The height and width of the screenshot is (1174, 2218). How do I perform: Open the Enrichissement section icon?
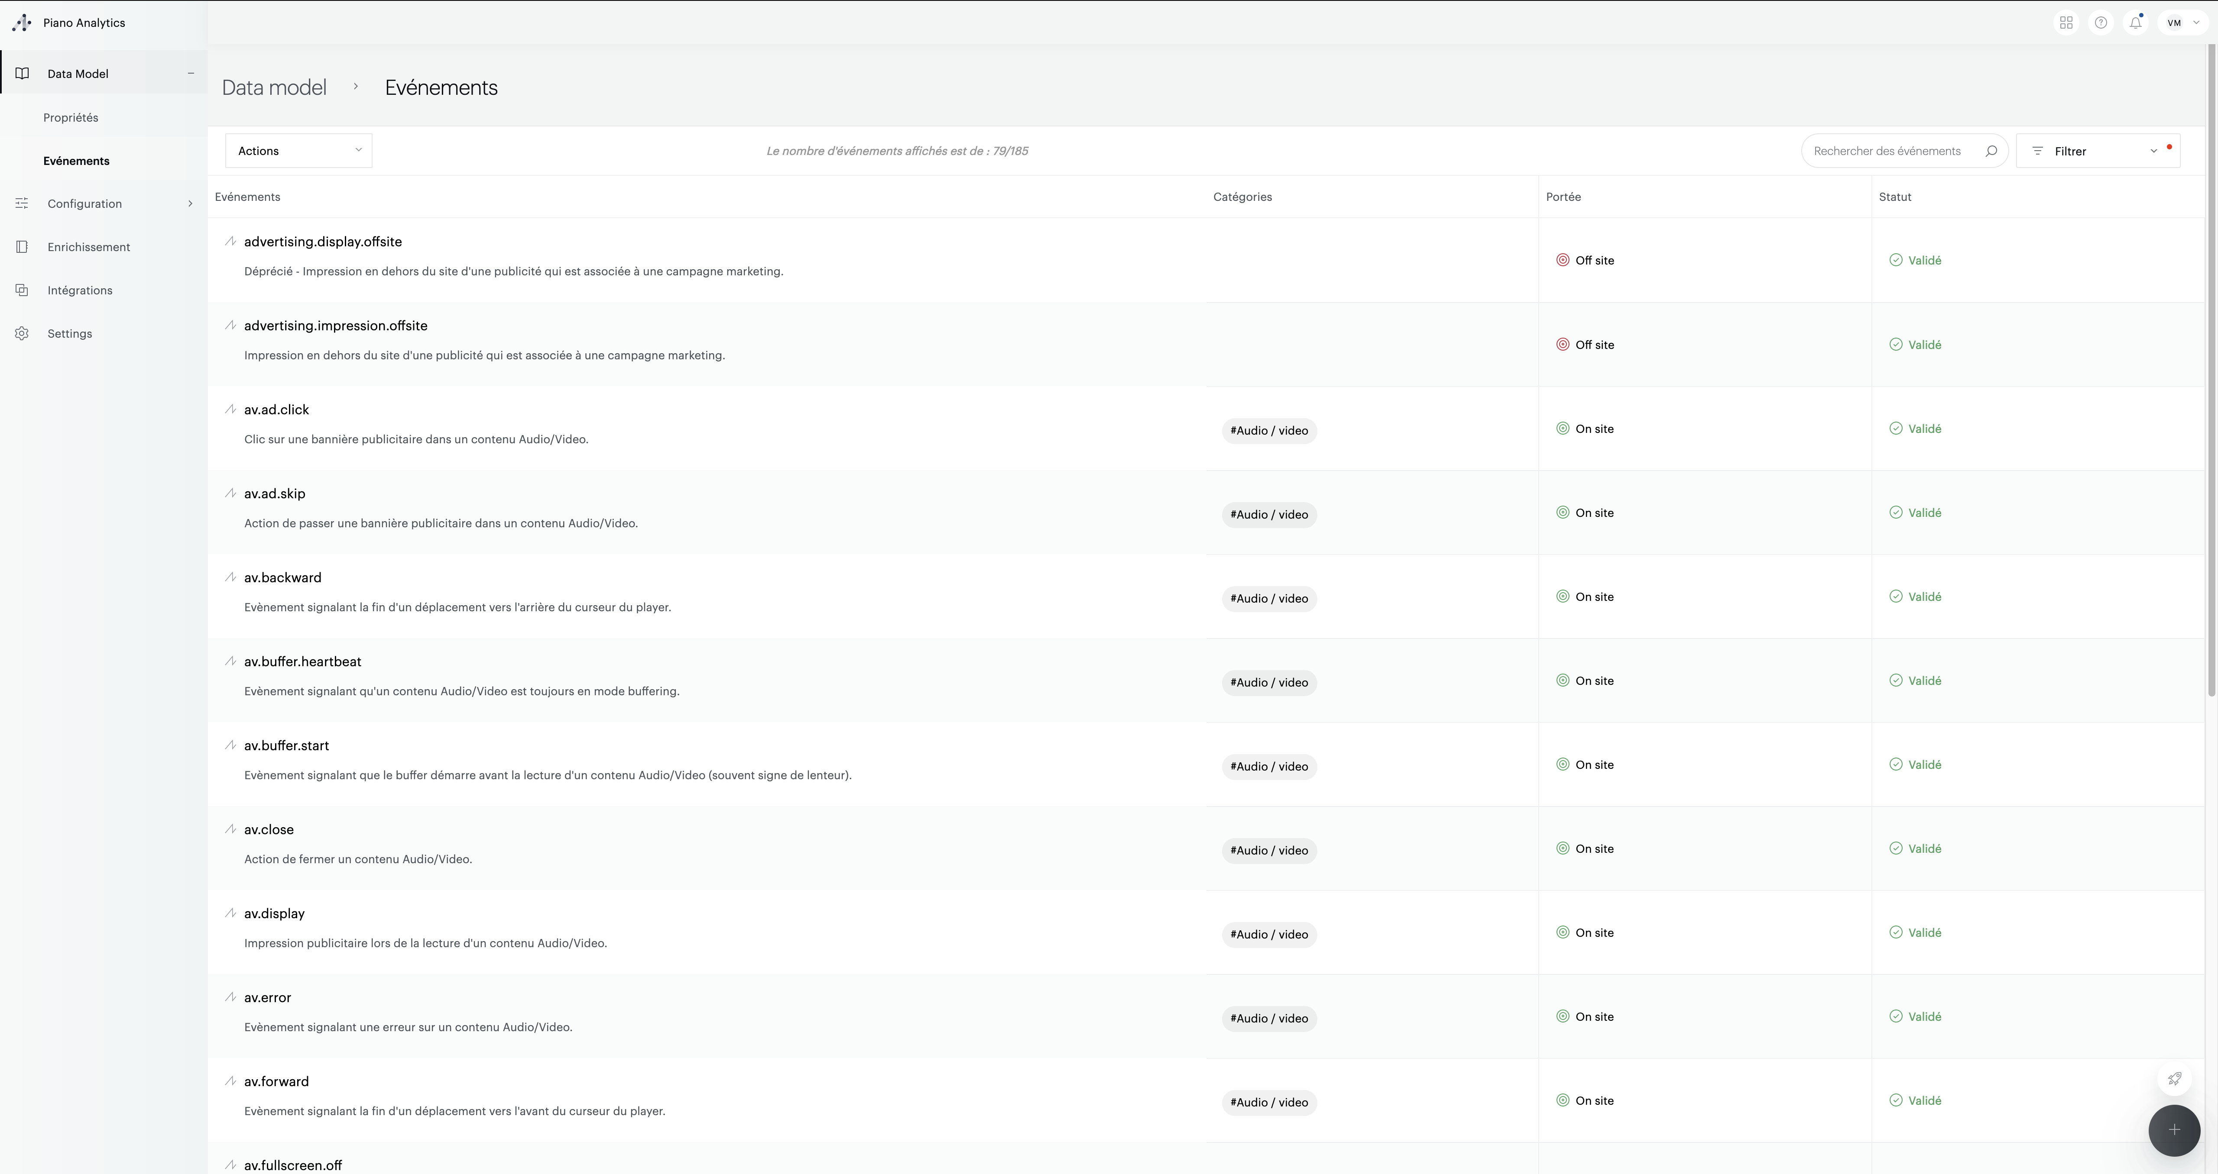click(22, 246)
